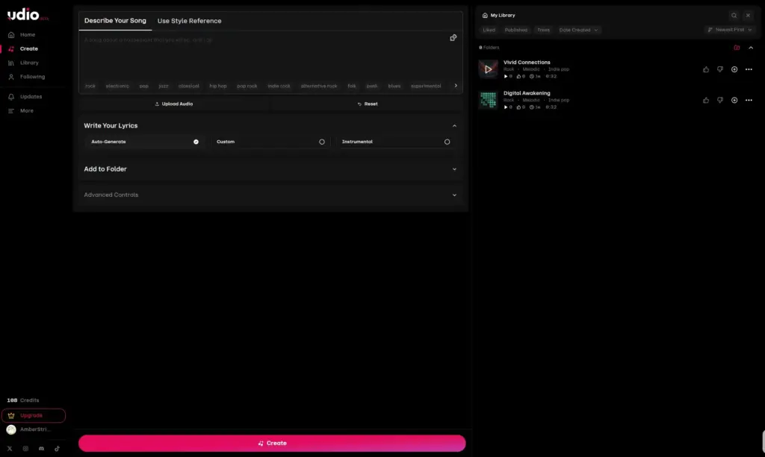Add Vivid Connections with plus circle icon
The width and height of the screenshot is (765, 457).
coord(734,69)
